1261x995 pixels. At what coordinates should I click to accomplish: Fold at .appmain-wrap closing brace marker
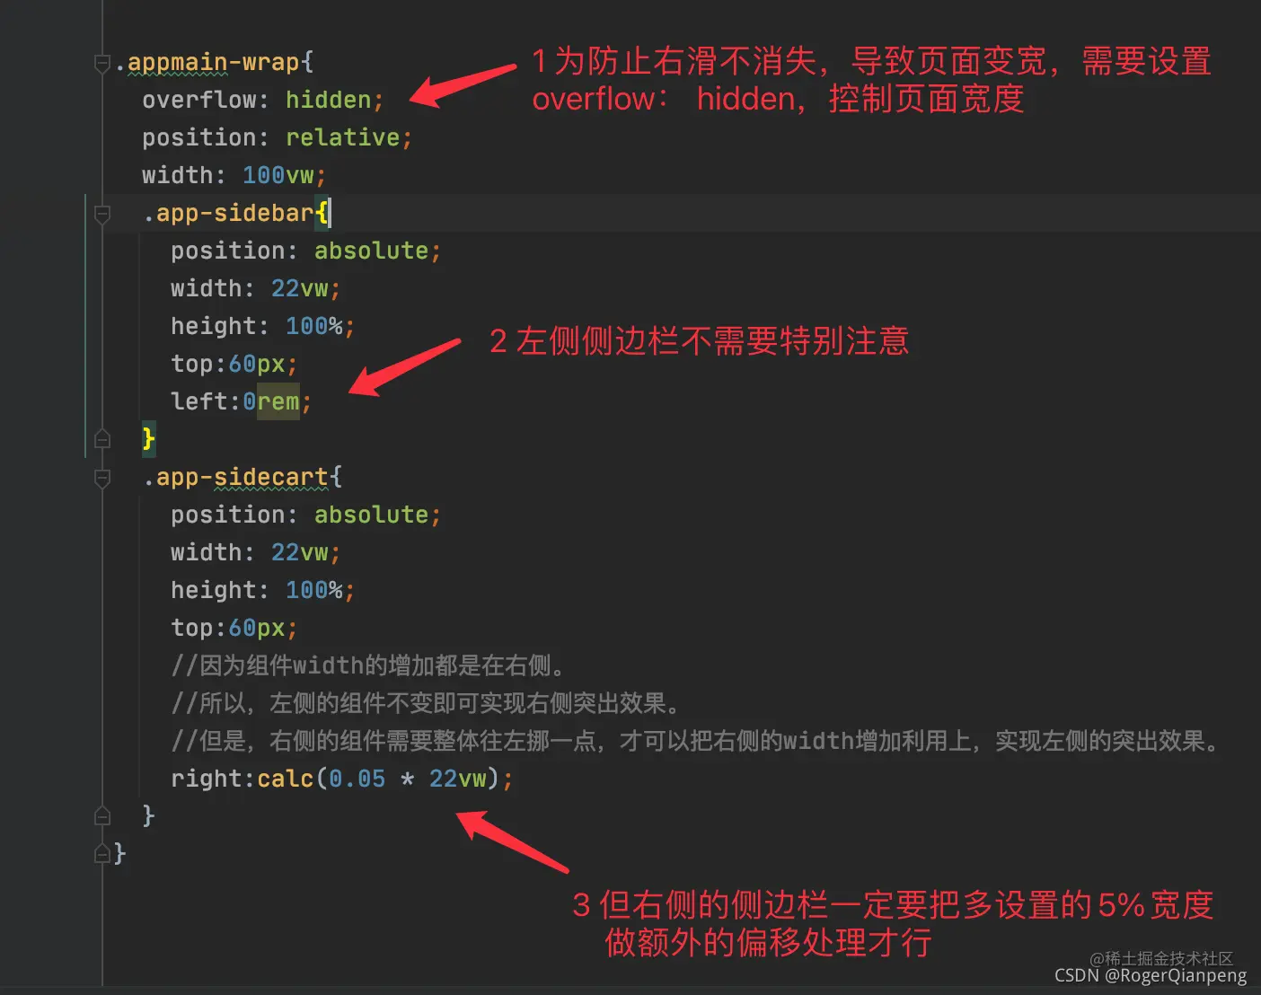pos(102,853)
